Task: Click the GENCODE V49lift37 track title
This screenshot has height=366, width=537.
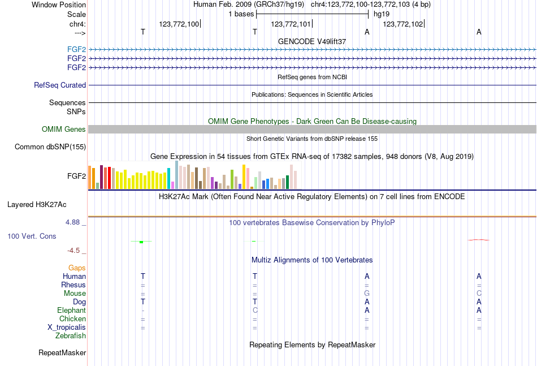Action: pos(312,41)
